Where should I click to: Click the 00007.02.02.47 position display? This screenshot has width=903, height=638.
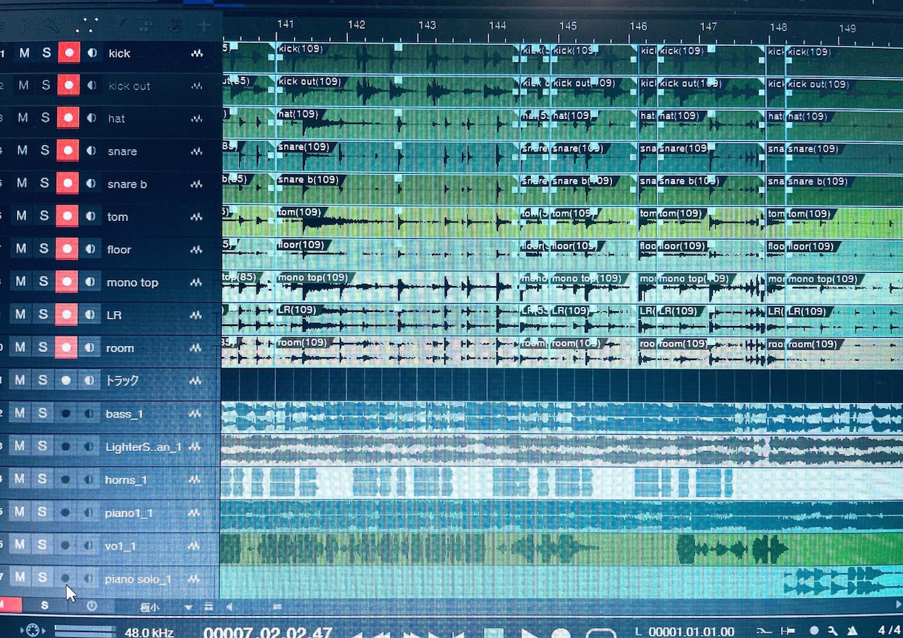click(268, 633)
